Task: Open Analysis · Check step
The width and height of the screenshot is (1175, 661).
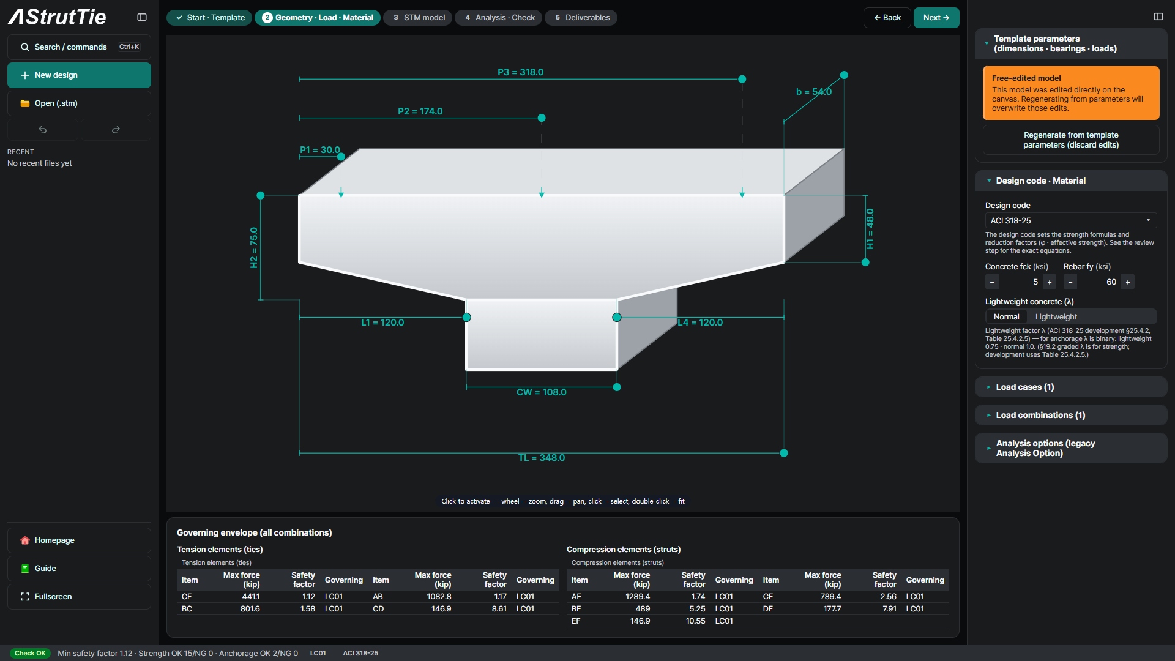Action: pos(499,18)
